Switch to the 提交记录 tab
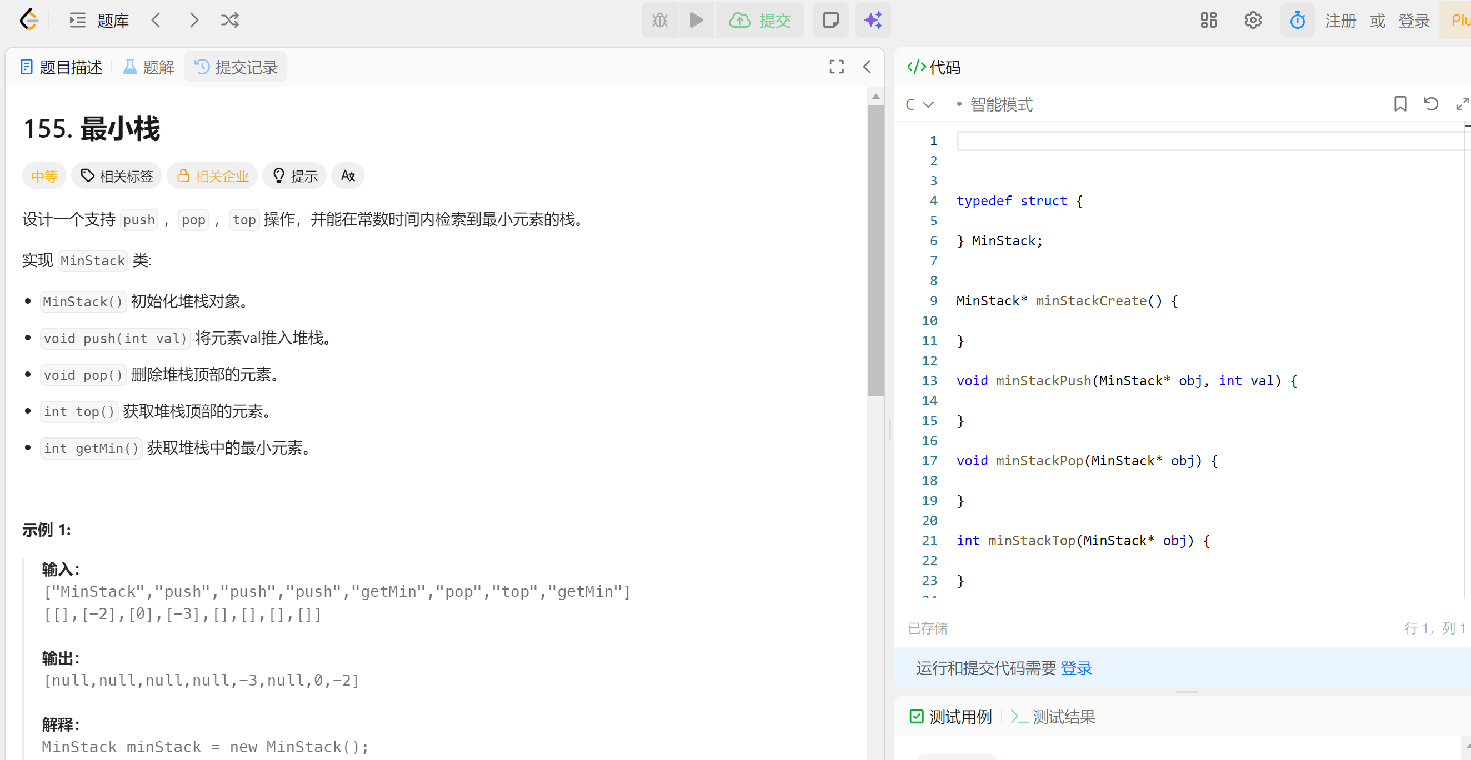1471x760 pixels. [236, 67]
